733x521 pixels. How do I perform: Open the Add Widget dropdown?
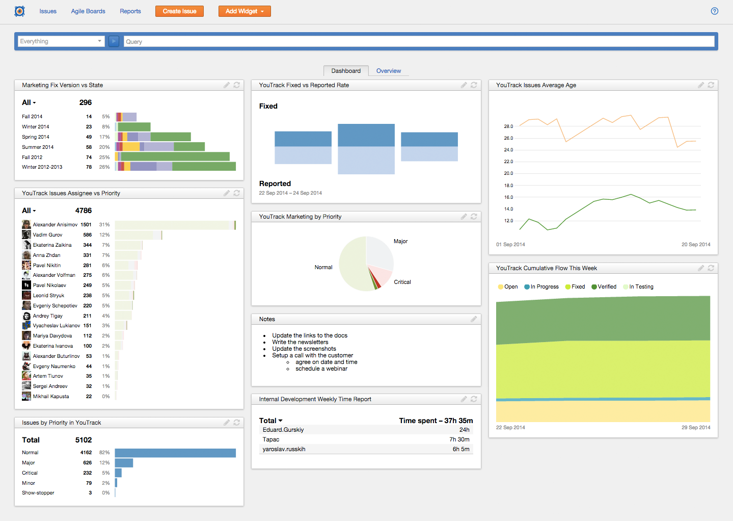click(245, 11)
